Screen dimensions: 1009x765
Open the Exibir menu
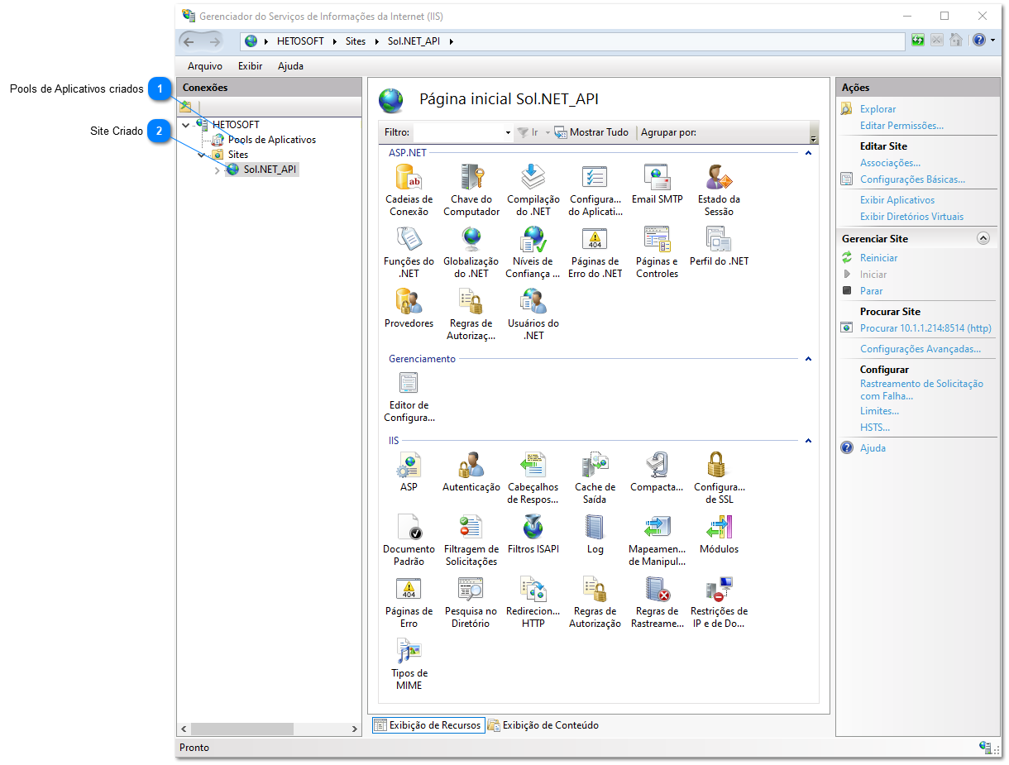(x=250, y=65)
